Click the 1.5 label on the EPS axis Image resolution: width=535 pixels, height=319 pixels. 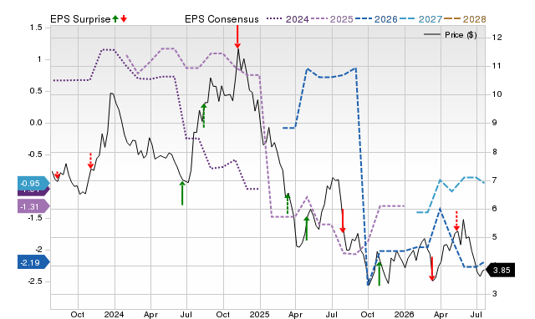pyautogui.click(x=35, y=28)
